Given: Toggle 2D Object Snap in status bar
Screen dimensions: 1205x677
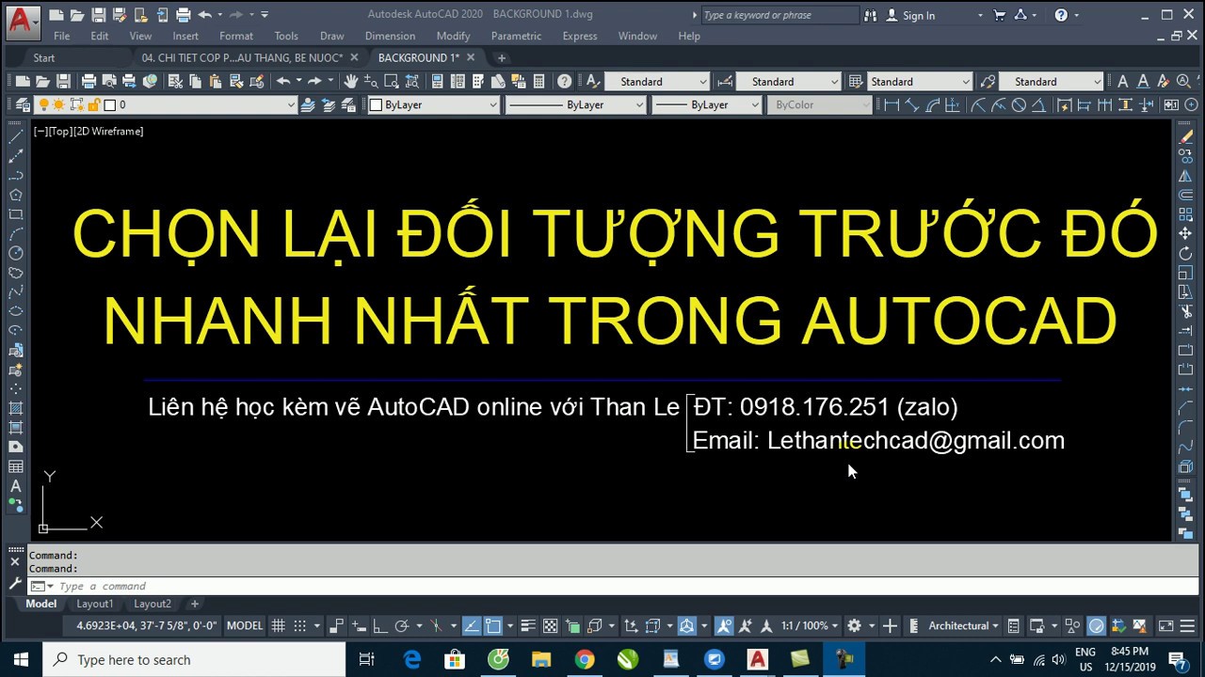Looking at the screenshot, I should [x=492, y=625].
